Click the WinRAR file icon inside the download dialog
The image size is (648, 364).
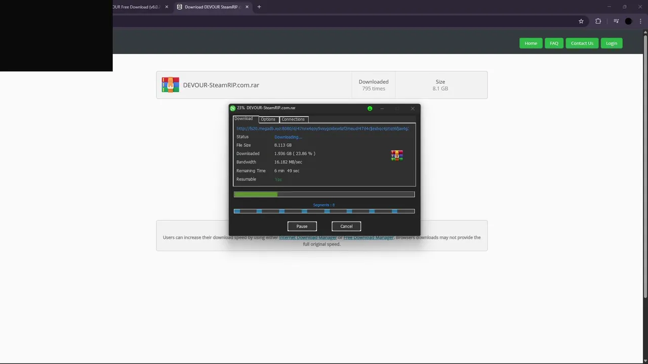click(x=397, y=155)
